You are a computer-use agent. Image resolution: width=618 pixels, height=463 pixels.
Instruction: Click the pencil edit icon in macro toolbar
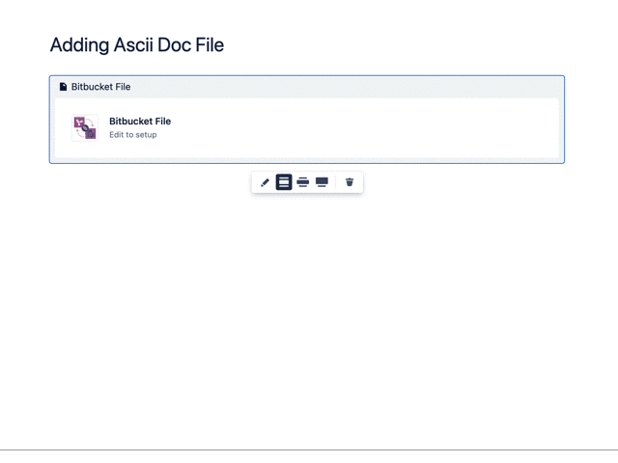coord(266,182)
